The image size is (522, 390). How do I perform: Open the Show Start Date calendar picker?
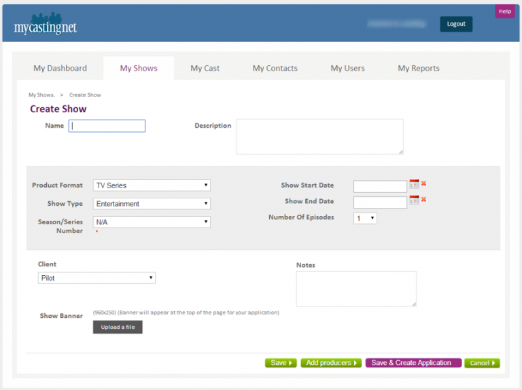point(414,184)
